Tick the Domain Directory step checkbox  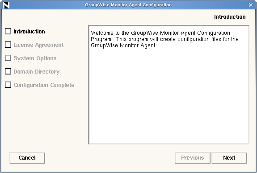pyautogui.click(x=8, y=71)
